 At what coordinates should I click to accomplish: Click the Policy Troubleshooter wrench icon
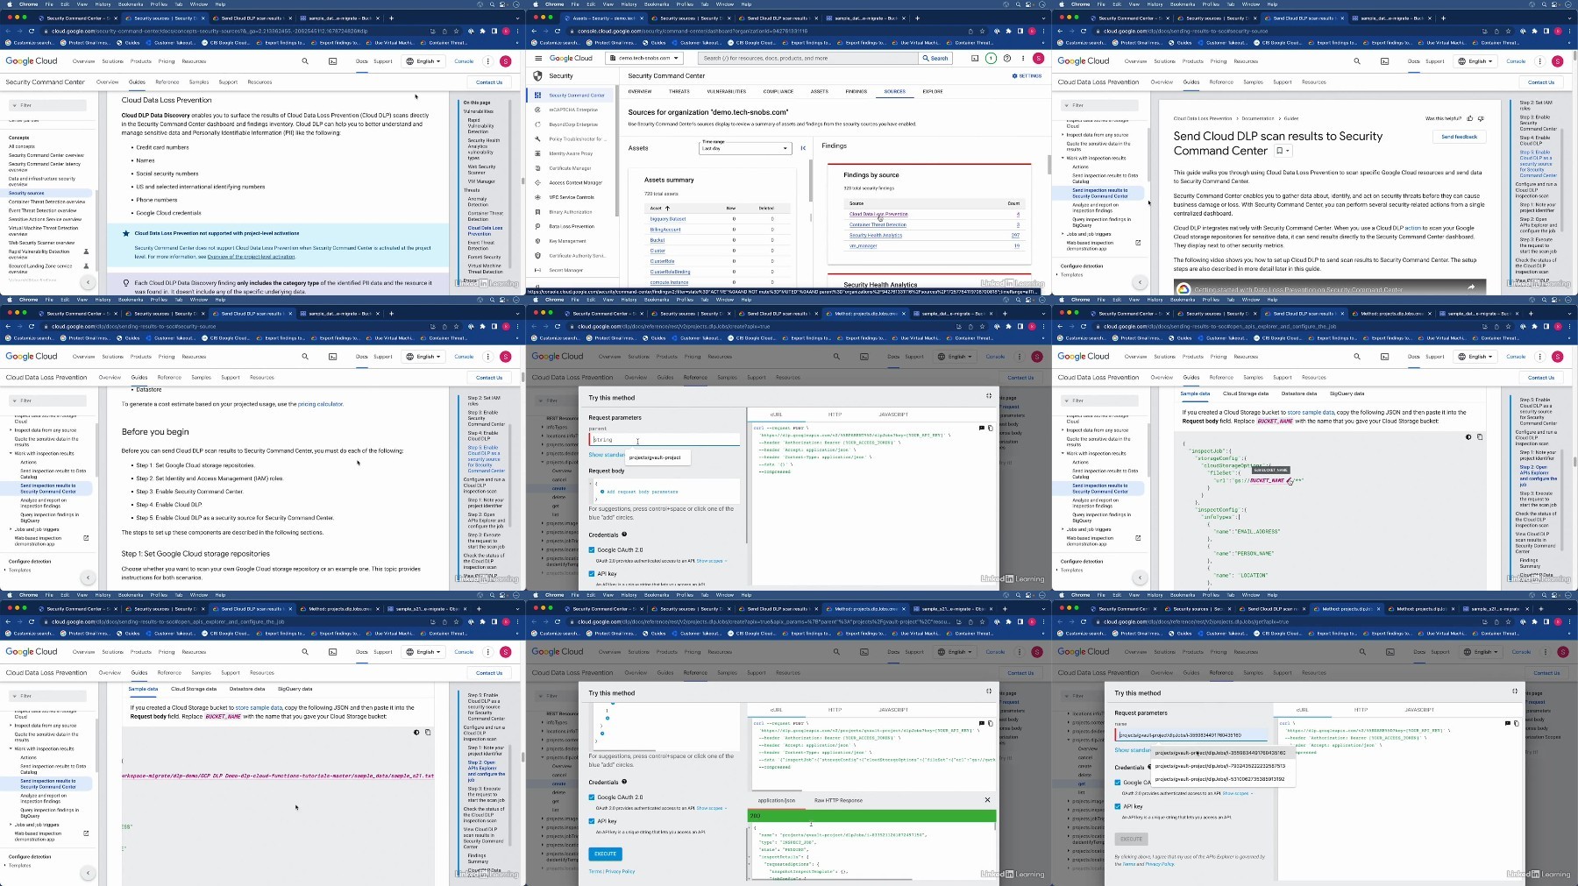[x=537, y=138]
